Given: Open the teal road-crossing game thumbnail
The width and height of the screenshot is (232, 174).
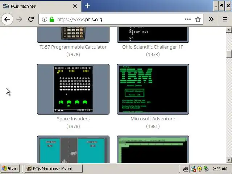Looking at the screenshot, I should 73,149.
